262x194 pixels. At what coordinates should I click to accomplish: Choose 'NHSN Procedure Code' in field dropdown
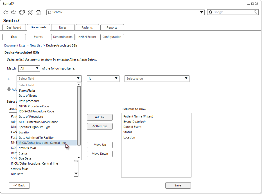coord(47,106)
